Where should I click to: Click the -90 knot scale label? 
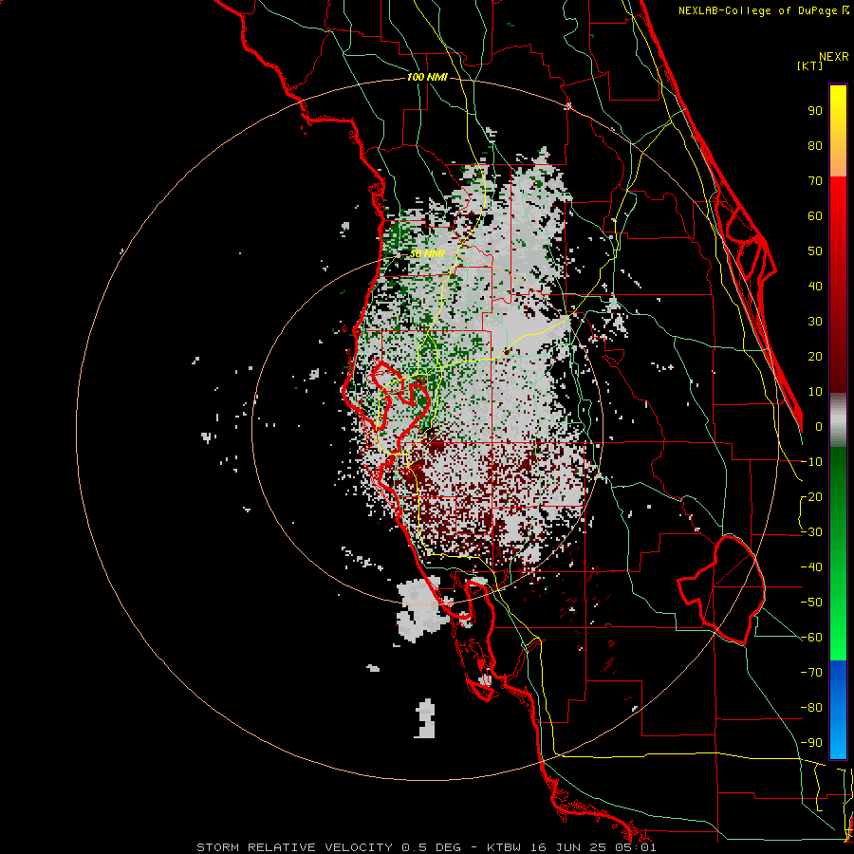pyautogui.click(x=811, y=743)
